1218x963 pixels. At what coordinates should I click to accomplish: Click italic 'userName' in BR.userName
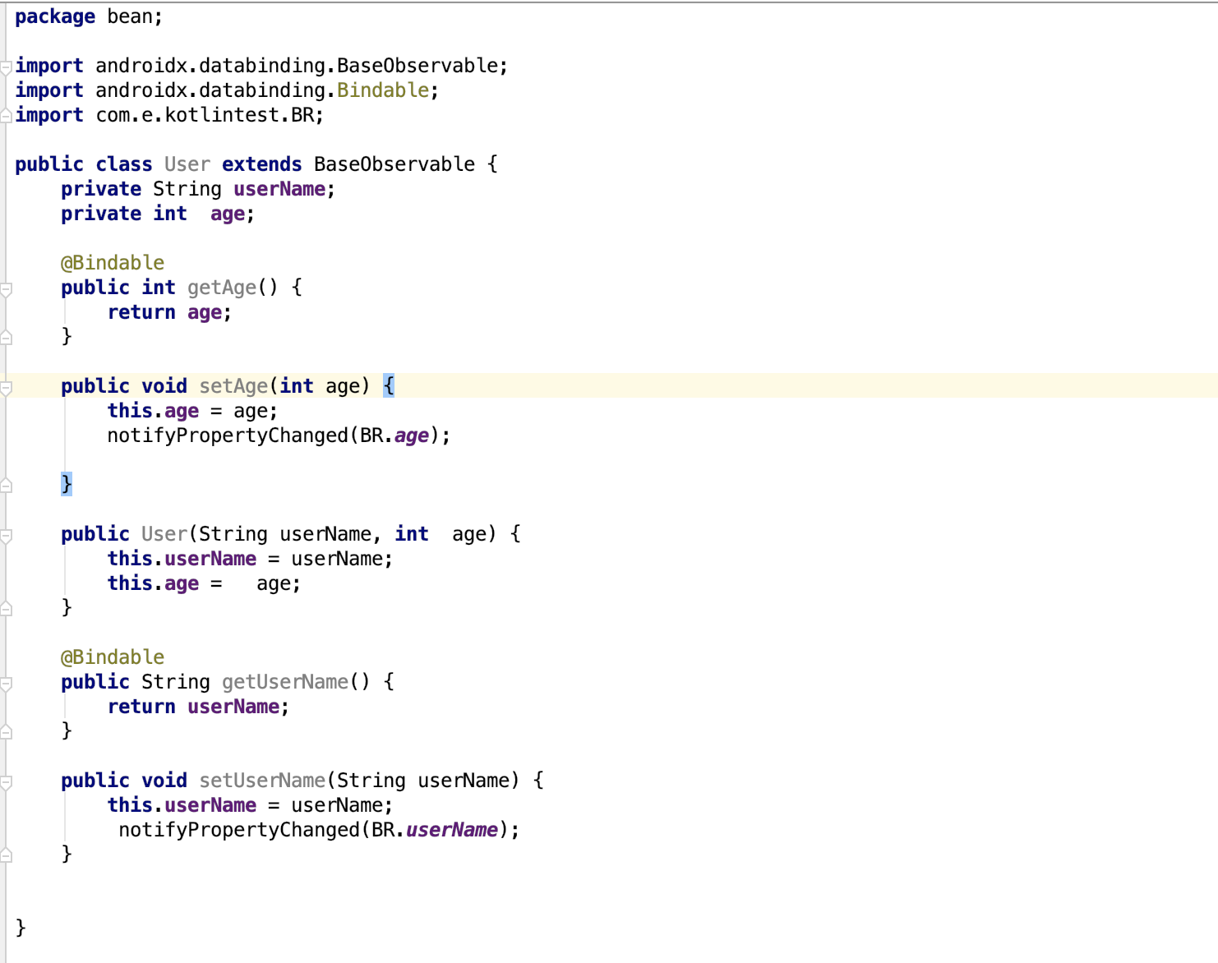pyautogui.click(x=452, y=830)
